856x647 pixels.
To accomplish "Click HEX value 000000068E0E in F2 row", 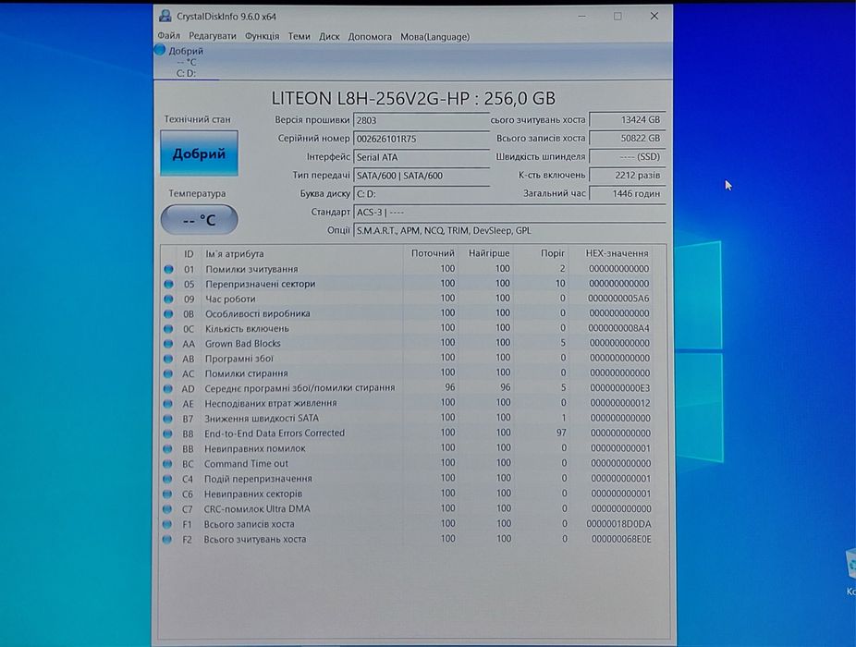I will (621, 539).
